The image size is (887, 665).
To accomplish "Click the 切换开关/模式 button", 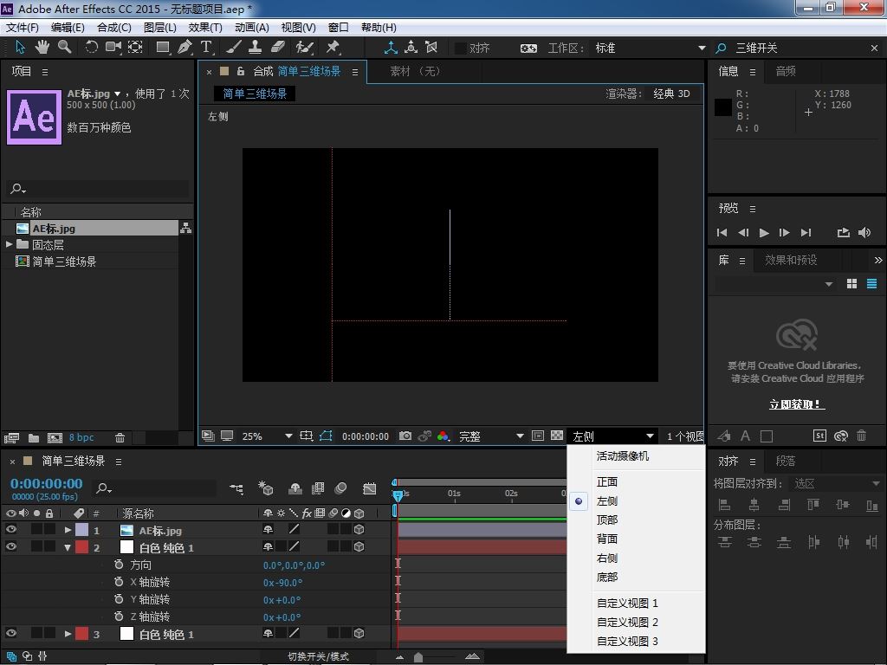I will point(318,656).
